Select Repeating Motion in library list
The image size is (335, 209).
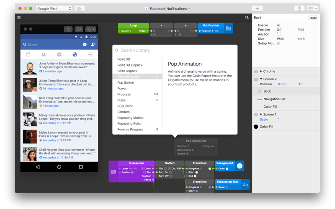(138, 118)
